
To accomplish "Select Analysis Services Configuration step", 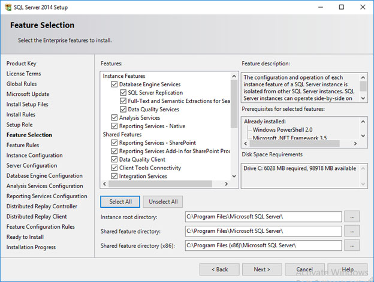I will point(45,186).
